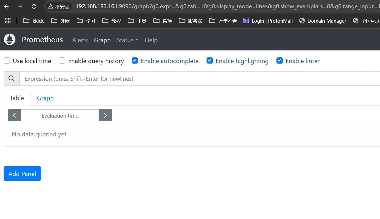The height and width of the screenshot is (219, 380).
Task: Click the address bar URL
Action: (x=227, y=6)
